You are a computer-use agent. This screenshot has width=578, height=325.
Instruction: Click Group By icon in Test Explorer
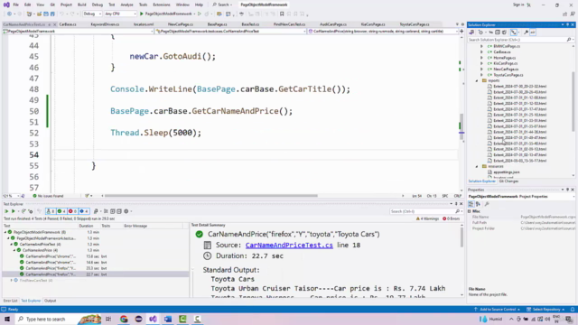point(106,211)
